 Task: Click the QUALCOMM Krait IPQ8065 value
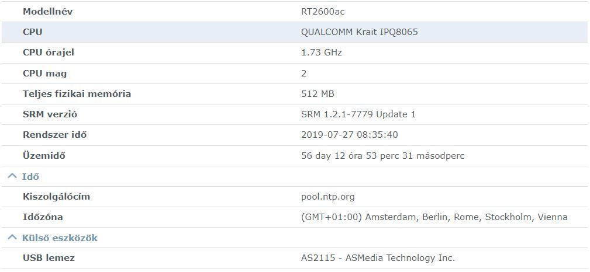point(359,32)
